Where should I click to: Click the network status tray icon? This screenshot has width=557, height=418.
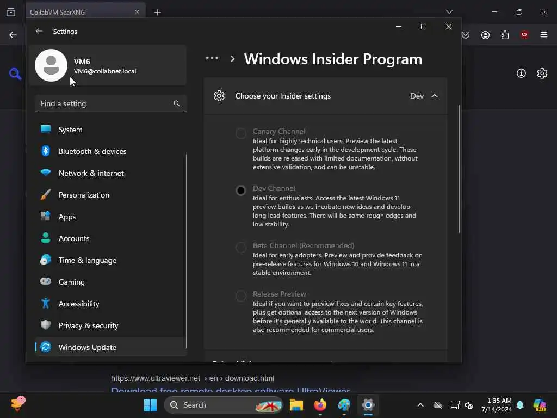click(x=455, y=405)
